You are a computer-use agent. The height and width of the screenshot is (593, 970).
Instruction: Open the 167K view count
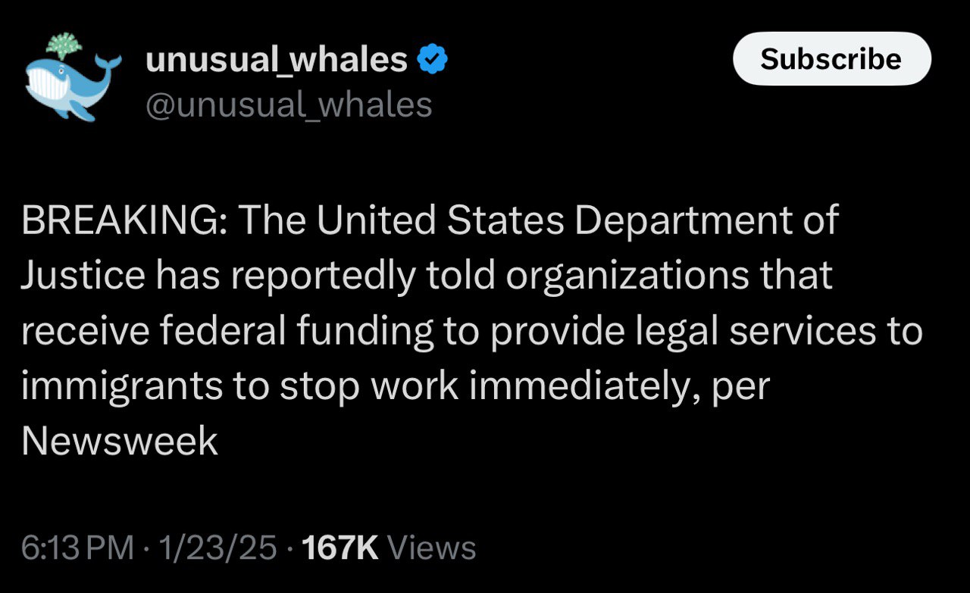point(339,548)
